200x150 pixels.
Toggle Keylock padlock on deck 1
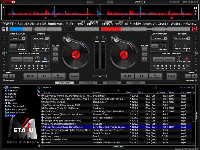[x=4, y=80]
